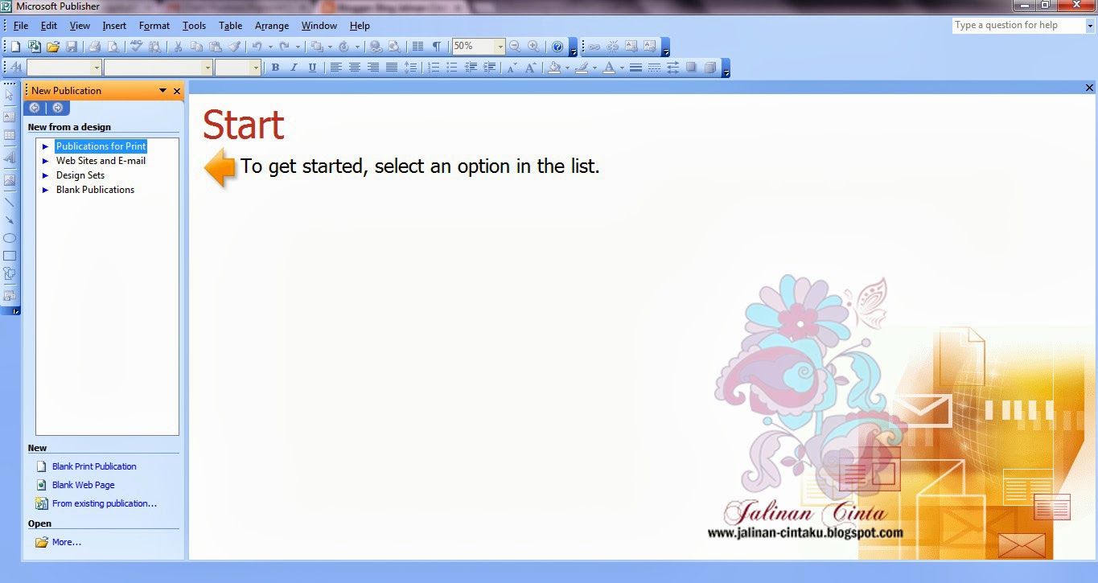Open Font Color letter A button
This screenshot has width=1098, height=583.
tap(609, 68)
